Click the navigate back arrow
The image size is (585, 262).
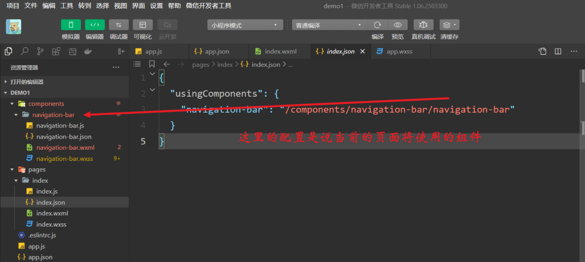[167, 64]
